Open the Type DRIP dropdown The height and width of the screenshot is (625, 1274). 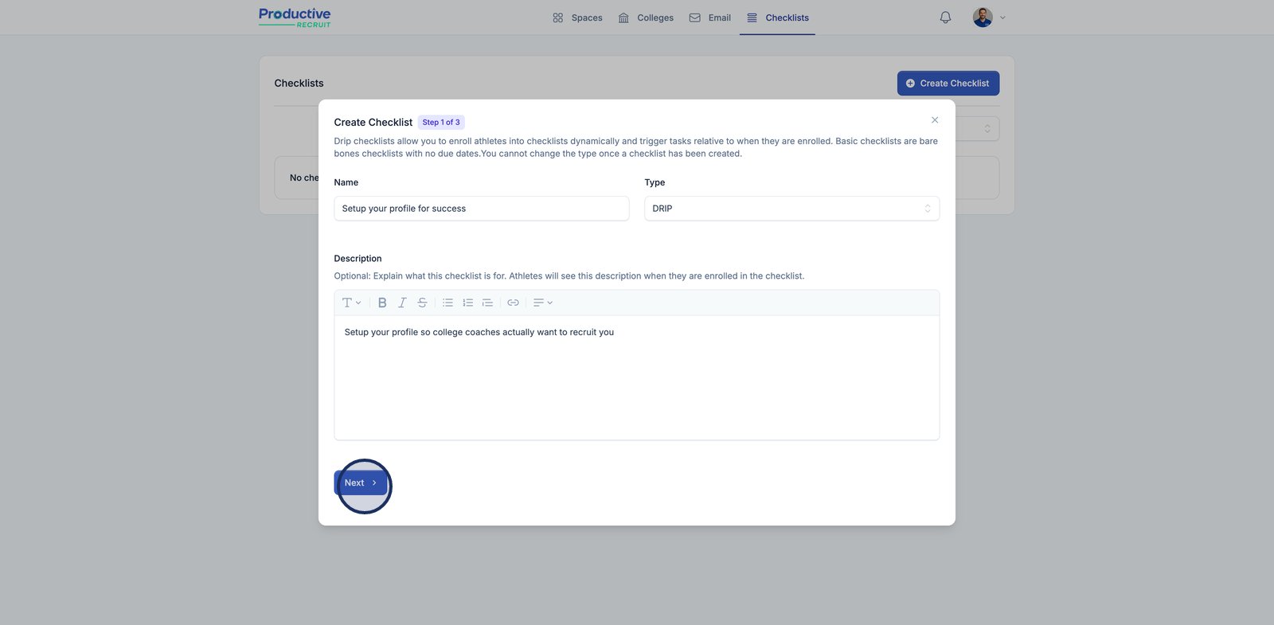tap(791, 209)
